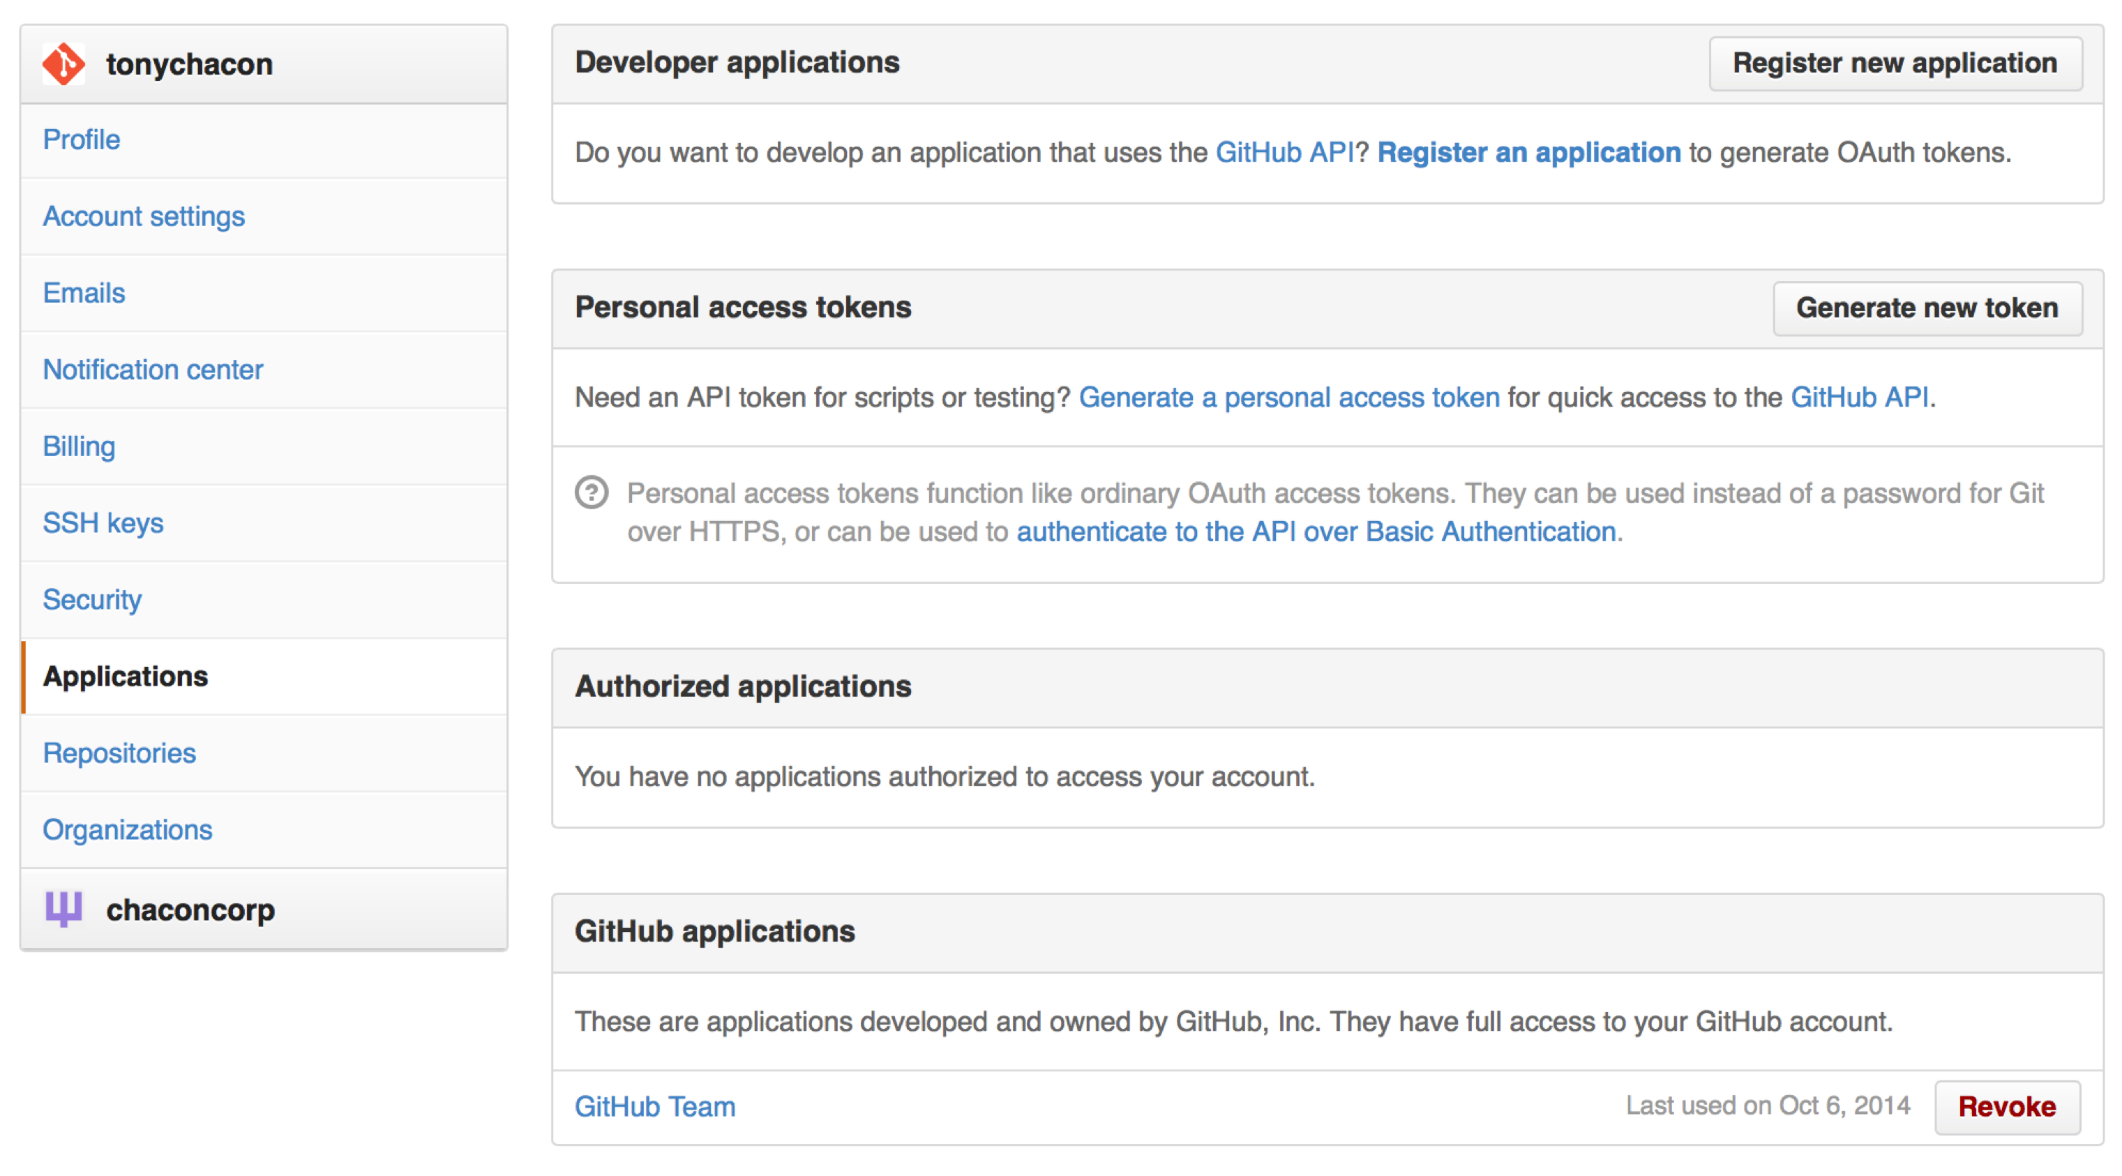Viewport: 2122px width, 1176px height.
Task: Open authenticate to the API link
Action: point(1316,532)
